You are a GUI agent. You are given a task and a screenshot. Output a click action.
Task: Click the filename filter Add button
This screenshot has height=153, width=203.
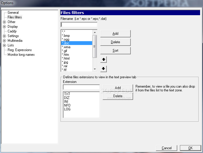(x=116, y=34)
